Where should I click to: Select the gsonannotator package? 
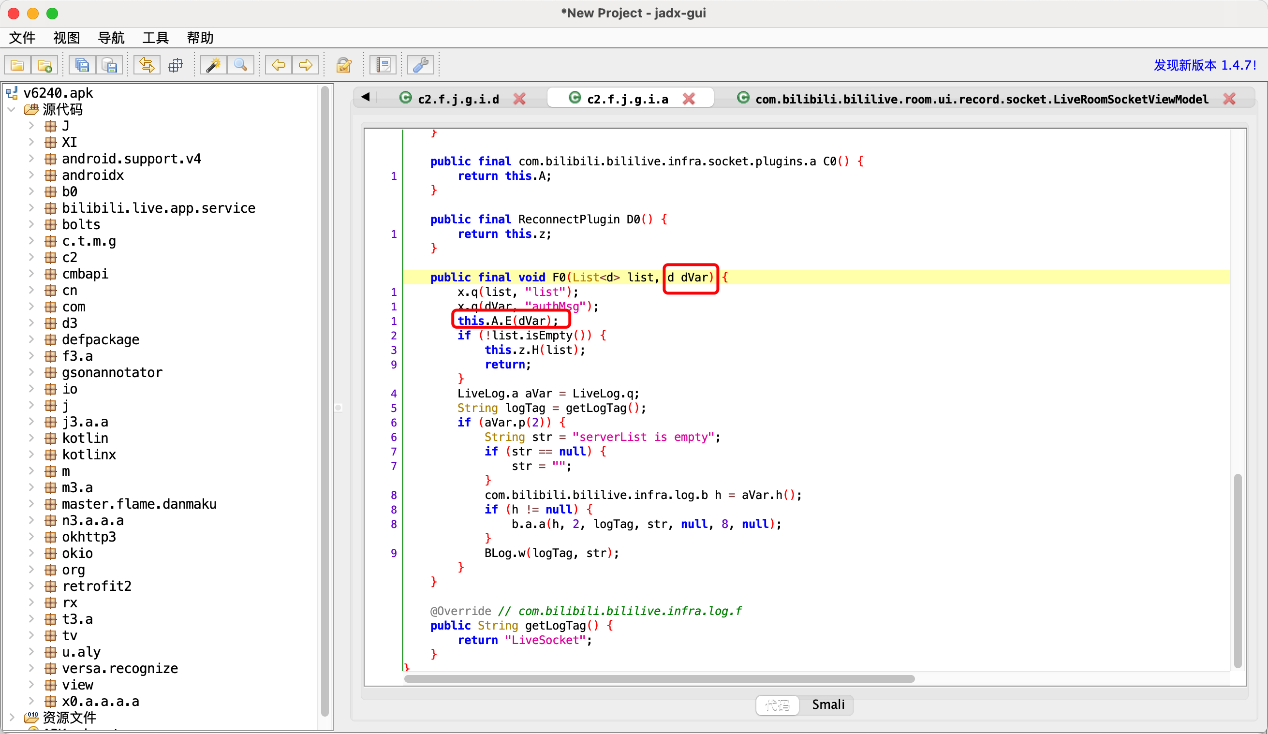pyautogui.click(x=112, y=372)
